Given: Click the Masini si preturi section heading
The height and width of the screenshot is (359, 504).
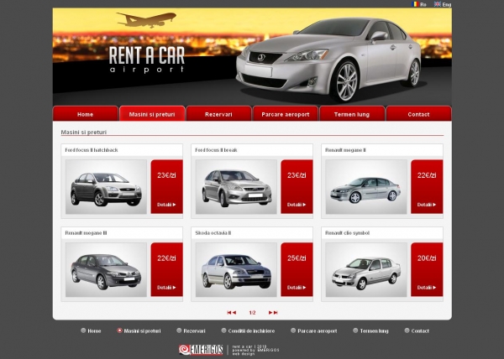Looking at the screenshot, I should pyautogui.click(x=83, y=133).
